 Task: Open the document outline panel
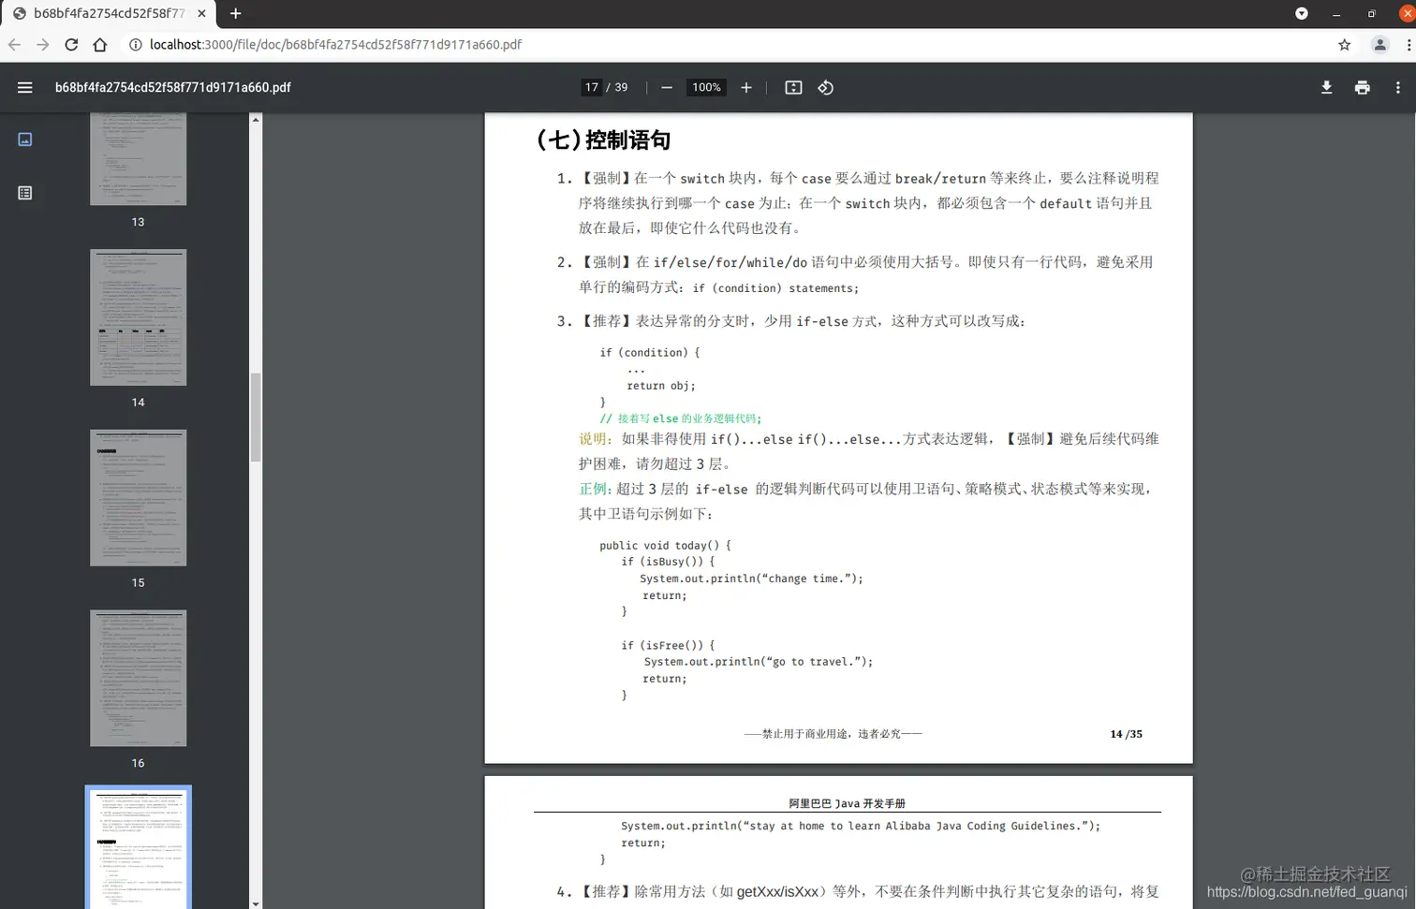pyautogui.click(x=23, y=193)
